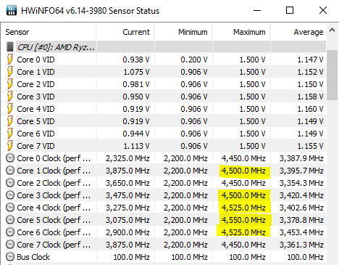The width and height of the screenshot is (339, 265).
Task: Click the lightning bolt icon for Core 4 VID
Action: coord(10,109)
